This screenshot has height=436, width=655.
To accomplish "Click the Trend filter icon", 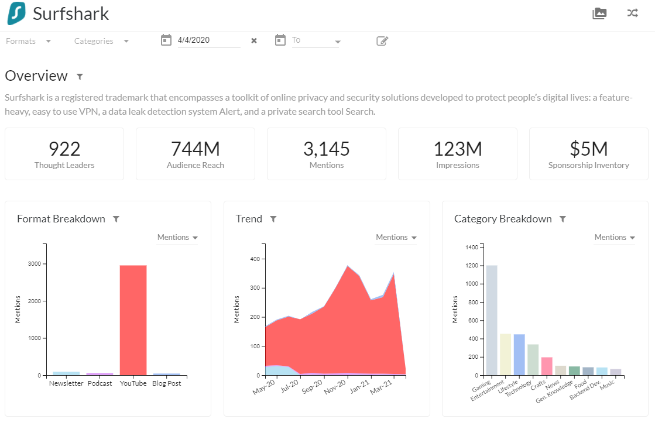I will click(x=273, y=219).
